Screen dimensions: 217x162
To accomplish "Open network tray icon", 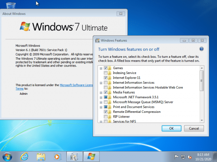I will coord(183,157).
